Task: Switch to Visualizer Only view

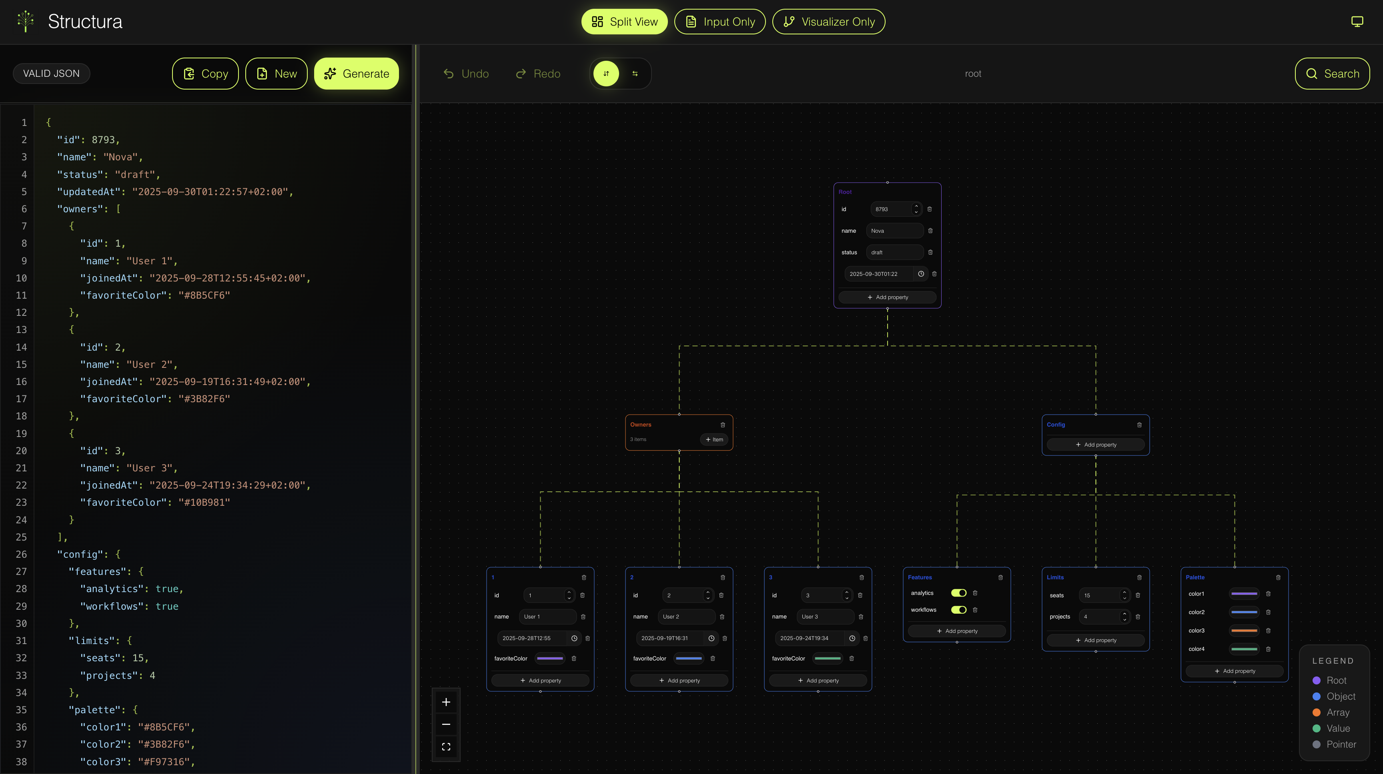Action: coord(828,22)
